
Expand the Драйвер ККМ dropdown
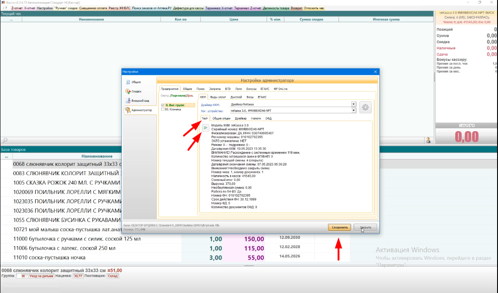tap(354, 104)
